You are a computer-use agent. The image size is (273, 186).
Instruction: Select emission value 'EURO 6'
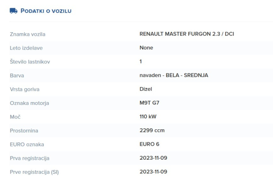tap(149, 144)
